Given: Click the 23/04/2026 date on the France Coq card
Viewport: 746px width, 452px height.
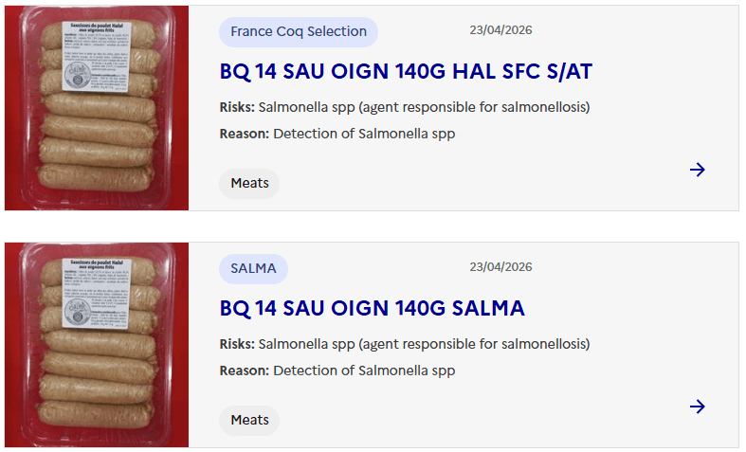Looking at the screenshot, I should 500,30.
